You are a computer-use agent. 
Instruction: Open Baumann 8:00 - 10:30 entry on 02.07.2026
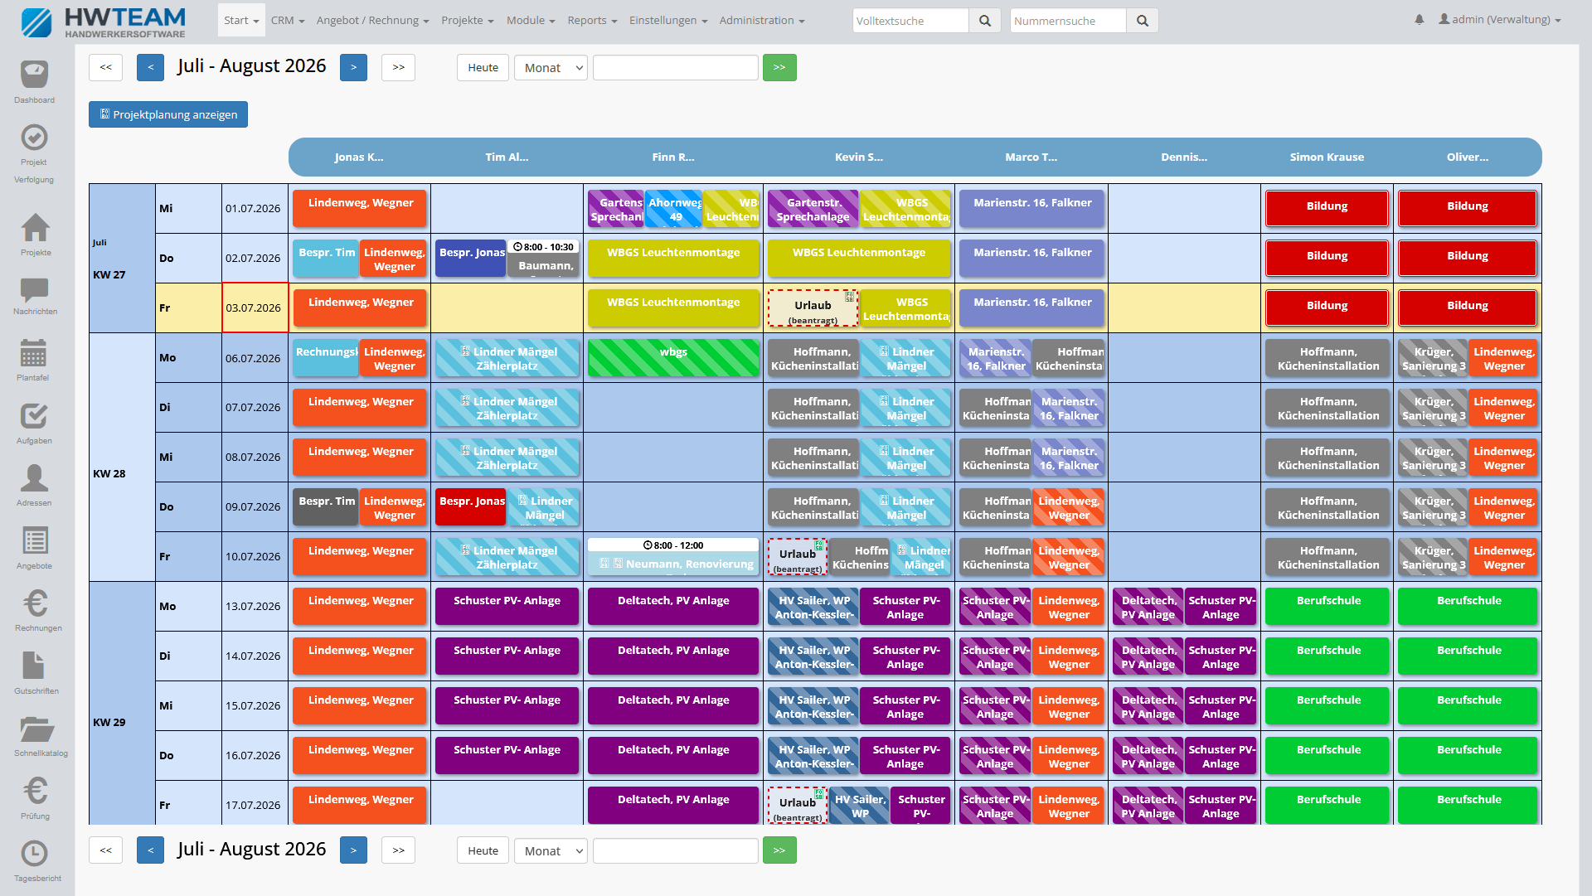[544, 259]
